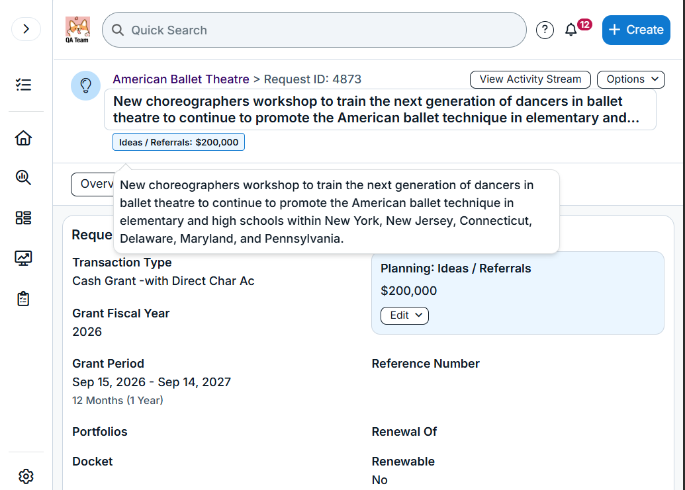Click the Docket label
Viewport: 685px width, 490px height.
[x=93, y=461]
